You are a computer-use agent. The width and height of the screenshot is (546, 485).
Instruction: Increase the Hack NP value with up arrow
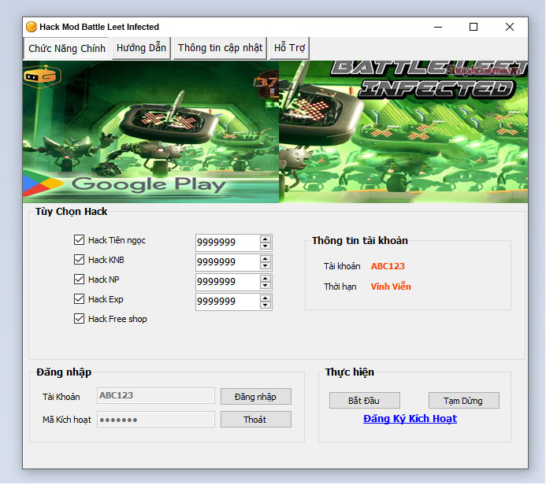pos(266,279)
